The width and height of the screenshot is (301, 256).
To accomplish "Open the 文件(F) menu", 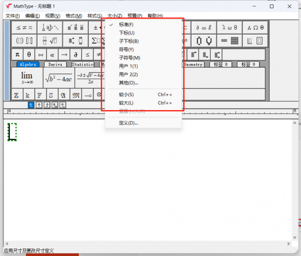I will pyautogui.click(x=13, y=16).
